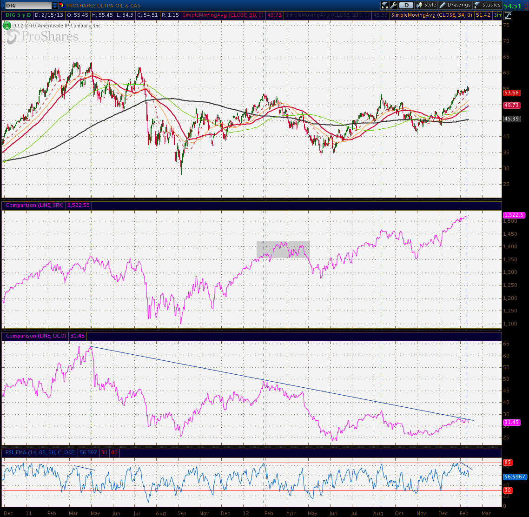This screenshot has height=517, width=529.
Task: Click the 49.73 moving average price bubble
Action: click(x=511, y=105)
